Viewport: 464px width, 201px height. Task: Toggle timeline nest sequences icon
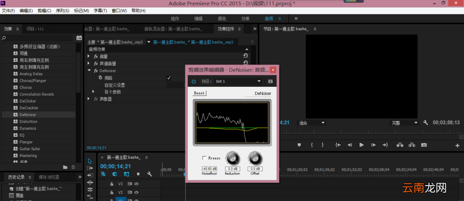pos(103,174)
